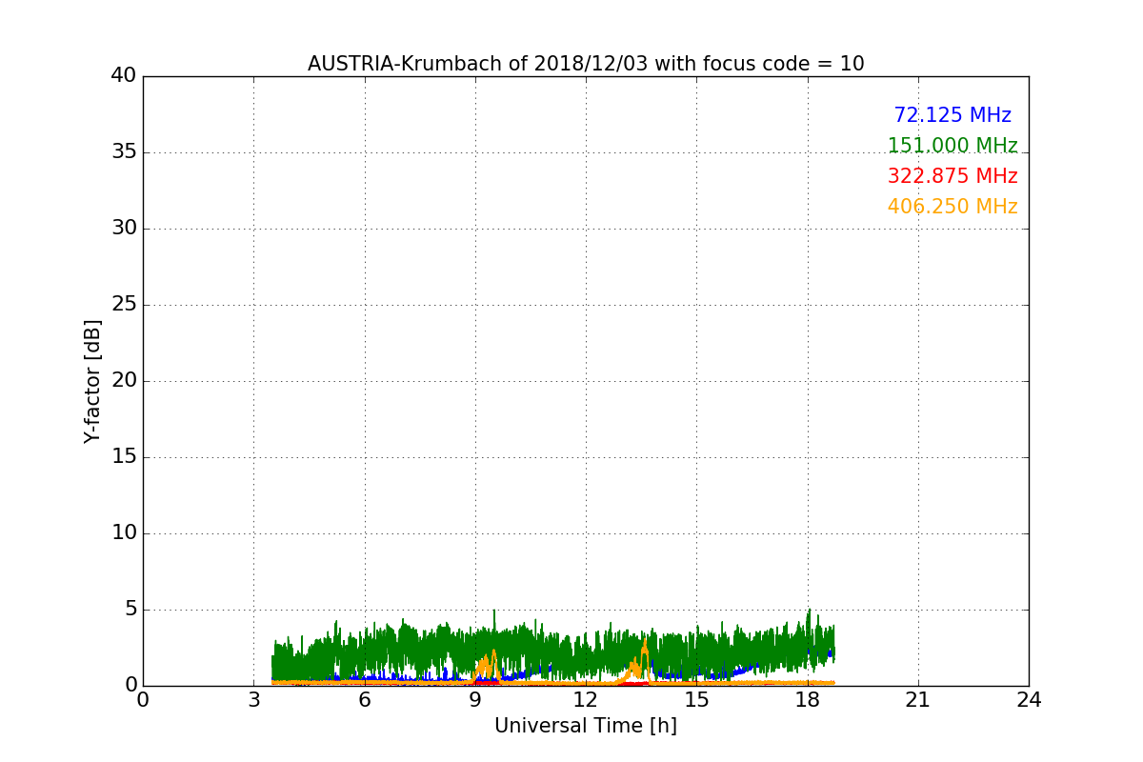The image size is (1143, 762).
Task: Select the 151.000 MHz legend label
Action: 952,146
